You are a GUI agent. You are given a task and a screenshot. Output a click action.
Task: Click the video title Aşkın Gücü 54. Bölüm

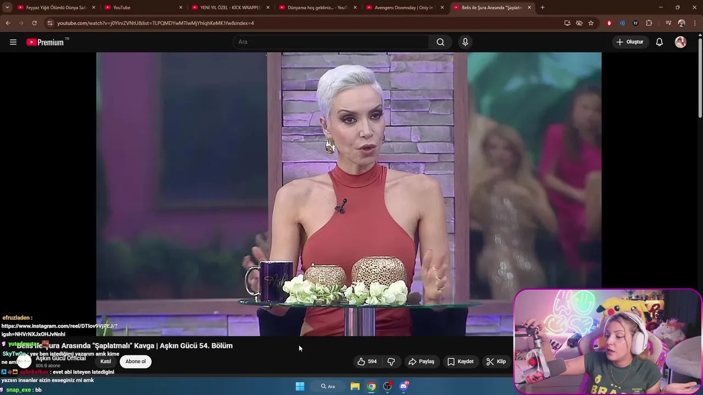(125, 346)
